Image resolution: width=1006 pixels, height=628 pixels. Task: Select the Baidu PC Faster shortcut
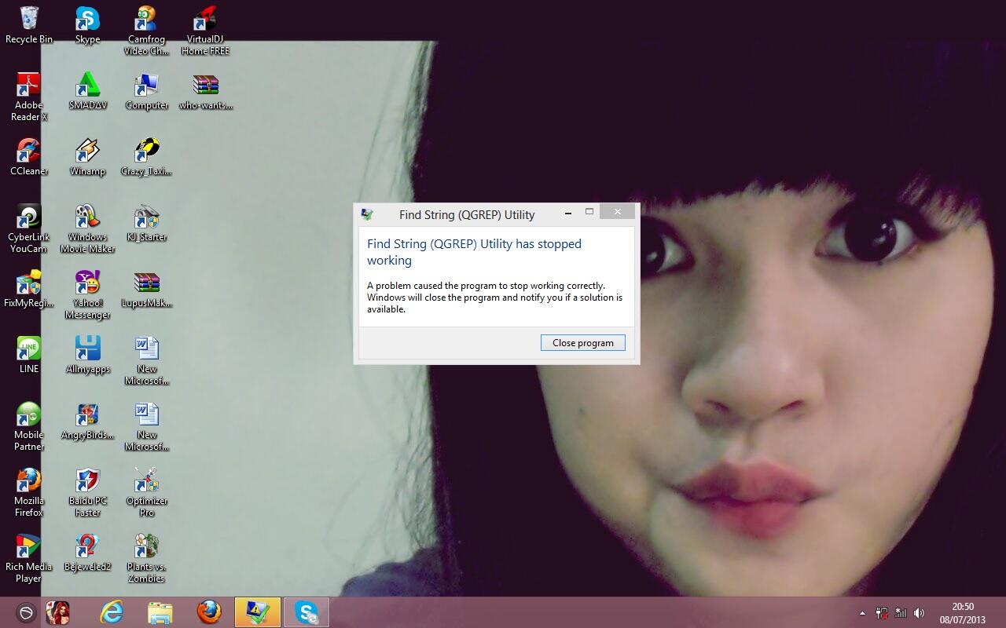[87, 491]
